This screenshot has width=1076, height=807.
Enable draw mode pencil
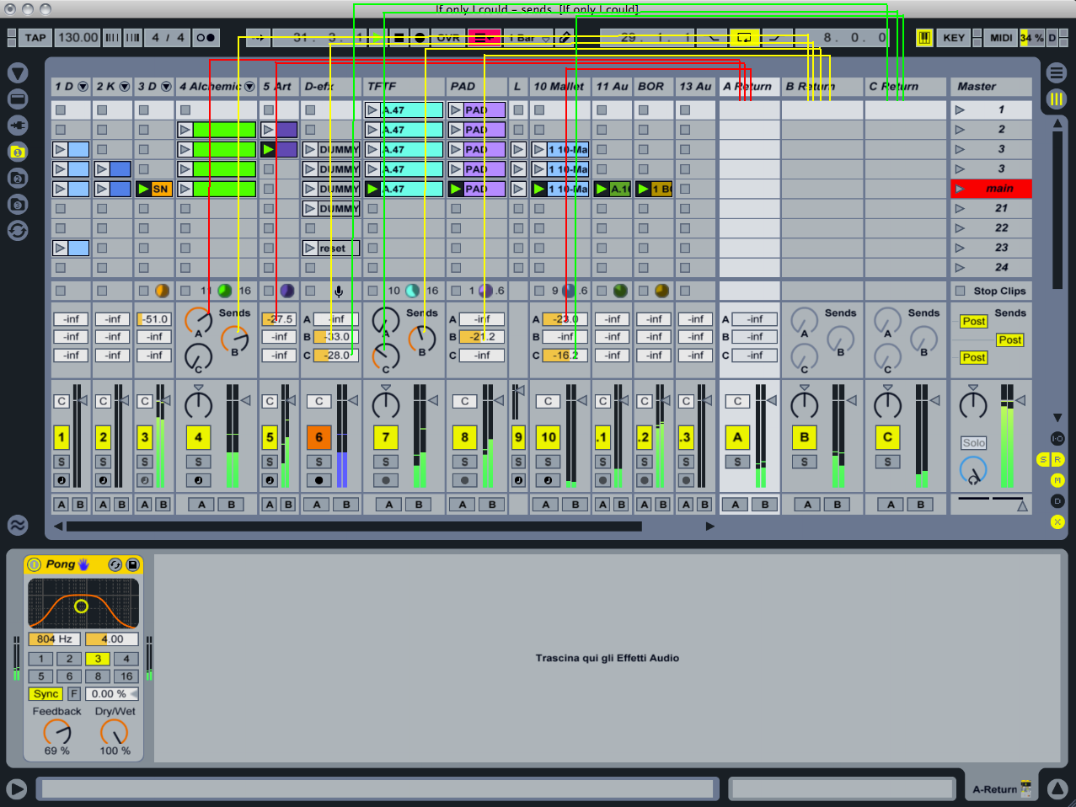pyautogui.click(x=565, y=38)
